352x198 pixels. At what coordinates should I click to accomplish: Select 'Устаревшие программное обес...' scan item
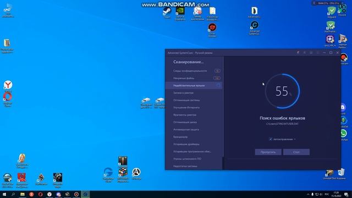click(x=194, y=152)
